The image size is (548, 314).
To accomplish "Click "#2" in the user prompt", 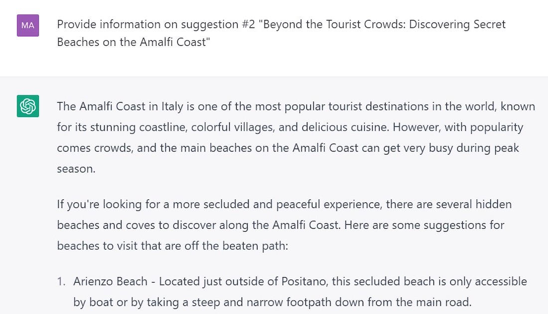I will coord(249,24).
